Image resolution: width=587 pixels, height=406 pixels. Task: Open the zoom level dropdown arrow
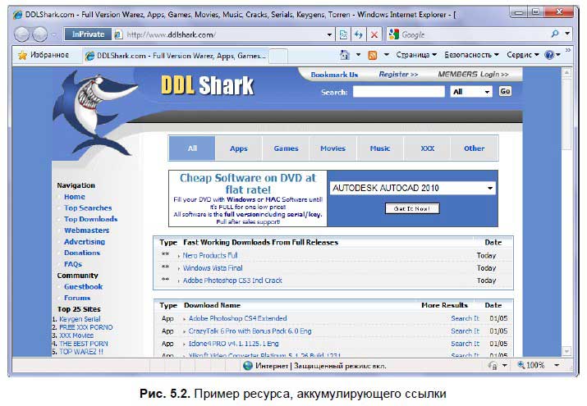point(557,365)
